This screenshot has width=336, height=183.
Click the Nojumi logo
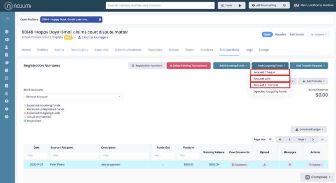(x=18, y=6)
